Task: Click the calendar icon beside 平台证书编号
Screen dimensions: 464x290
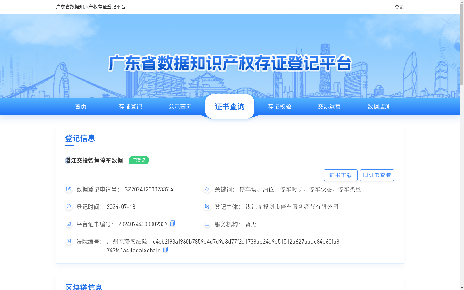Action: click(69, 224)
